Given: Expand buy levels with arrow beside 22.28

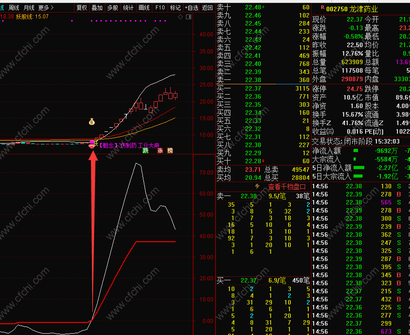Looking at the screenshot, I should (263, 161).
